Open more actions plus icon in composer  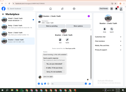click(39, 84)
